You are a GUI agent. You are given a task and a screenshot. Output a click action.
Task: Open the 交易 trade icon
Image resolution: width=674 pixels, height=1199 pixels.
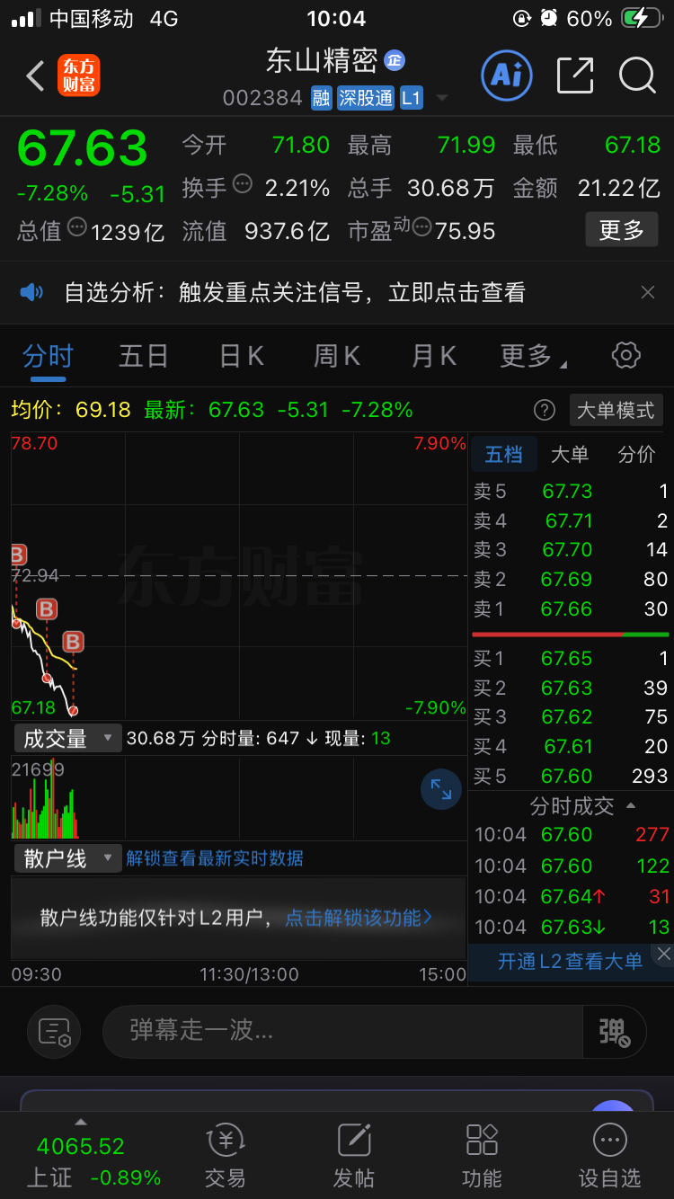(x=225, y=1155)
